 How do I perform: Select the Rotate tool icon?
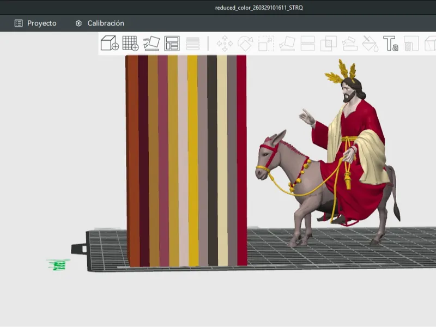tap(245, 44)
